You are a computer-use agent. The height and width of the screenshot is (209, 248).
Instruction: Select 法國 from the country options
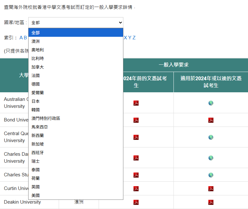pos(76,75)
